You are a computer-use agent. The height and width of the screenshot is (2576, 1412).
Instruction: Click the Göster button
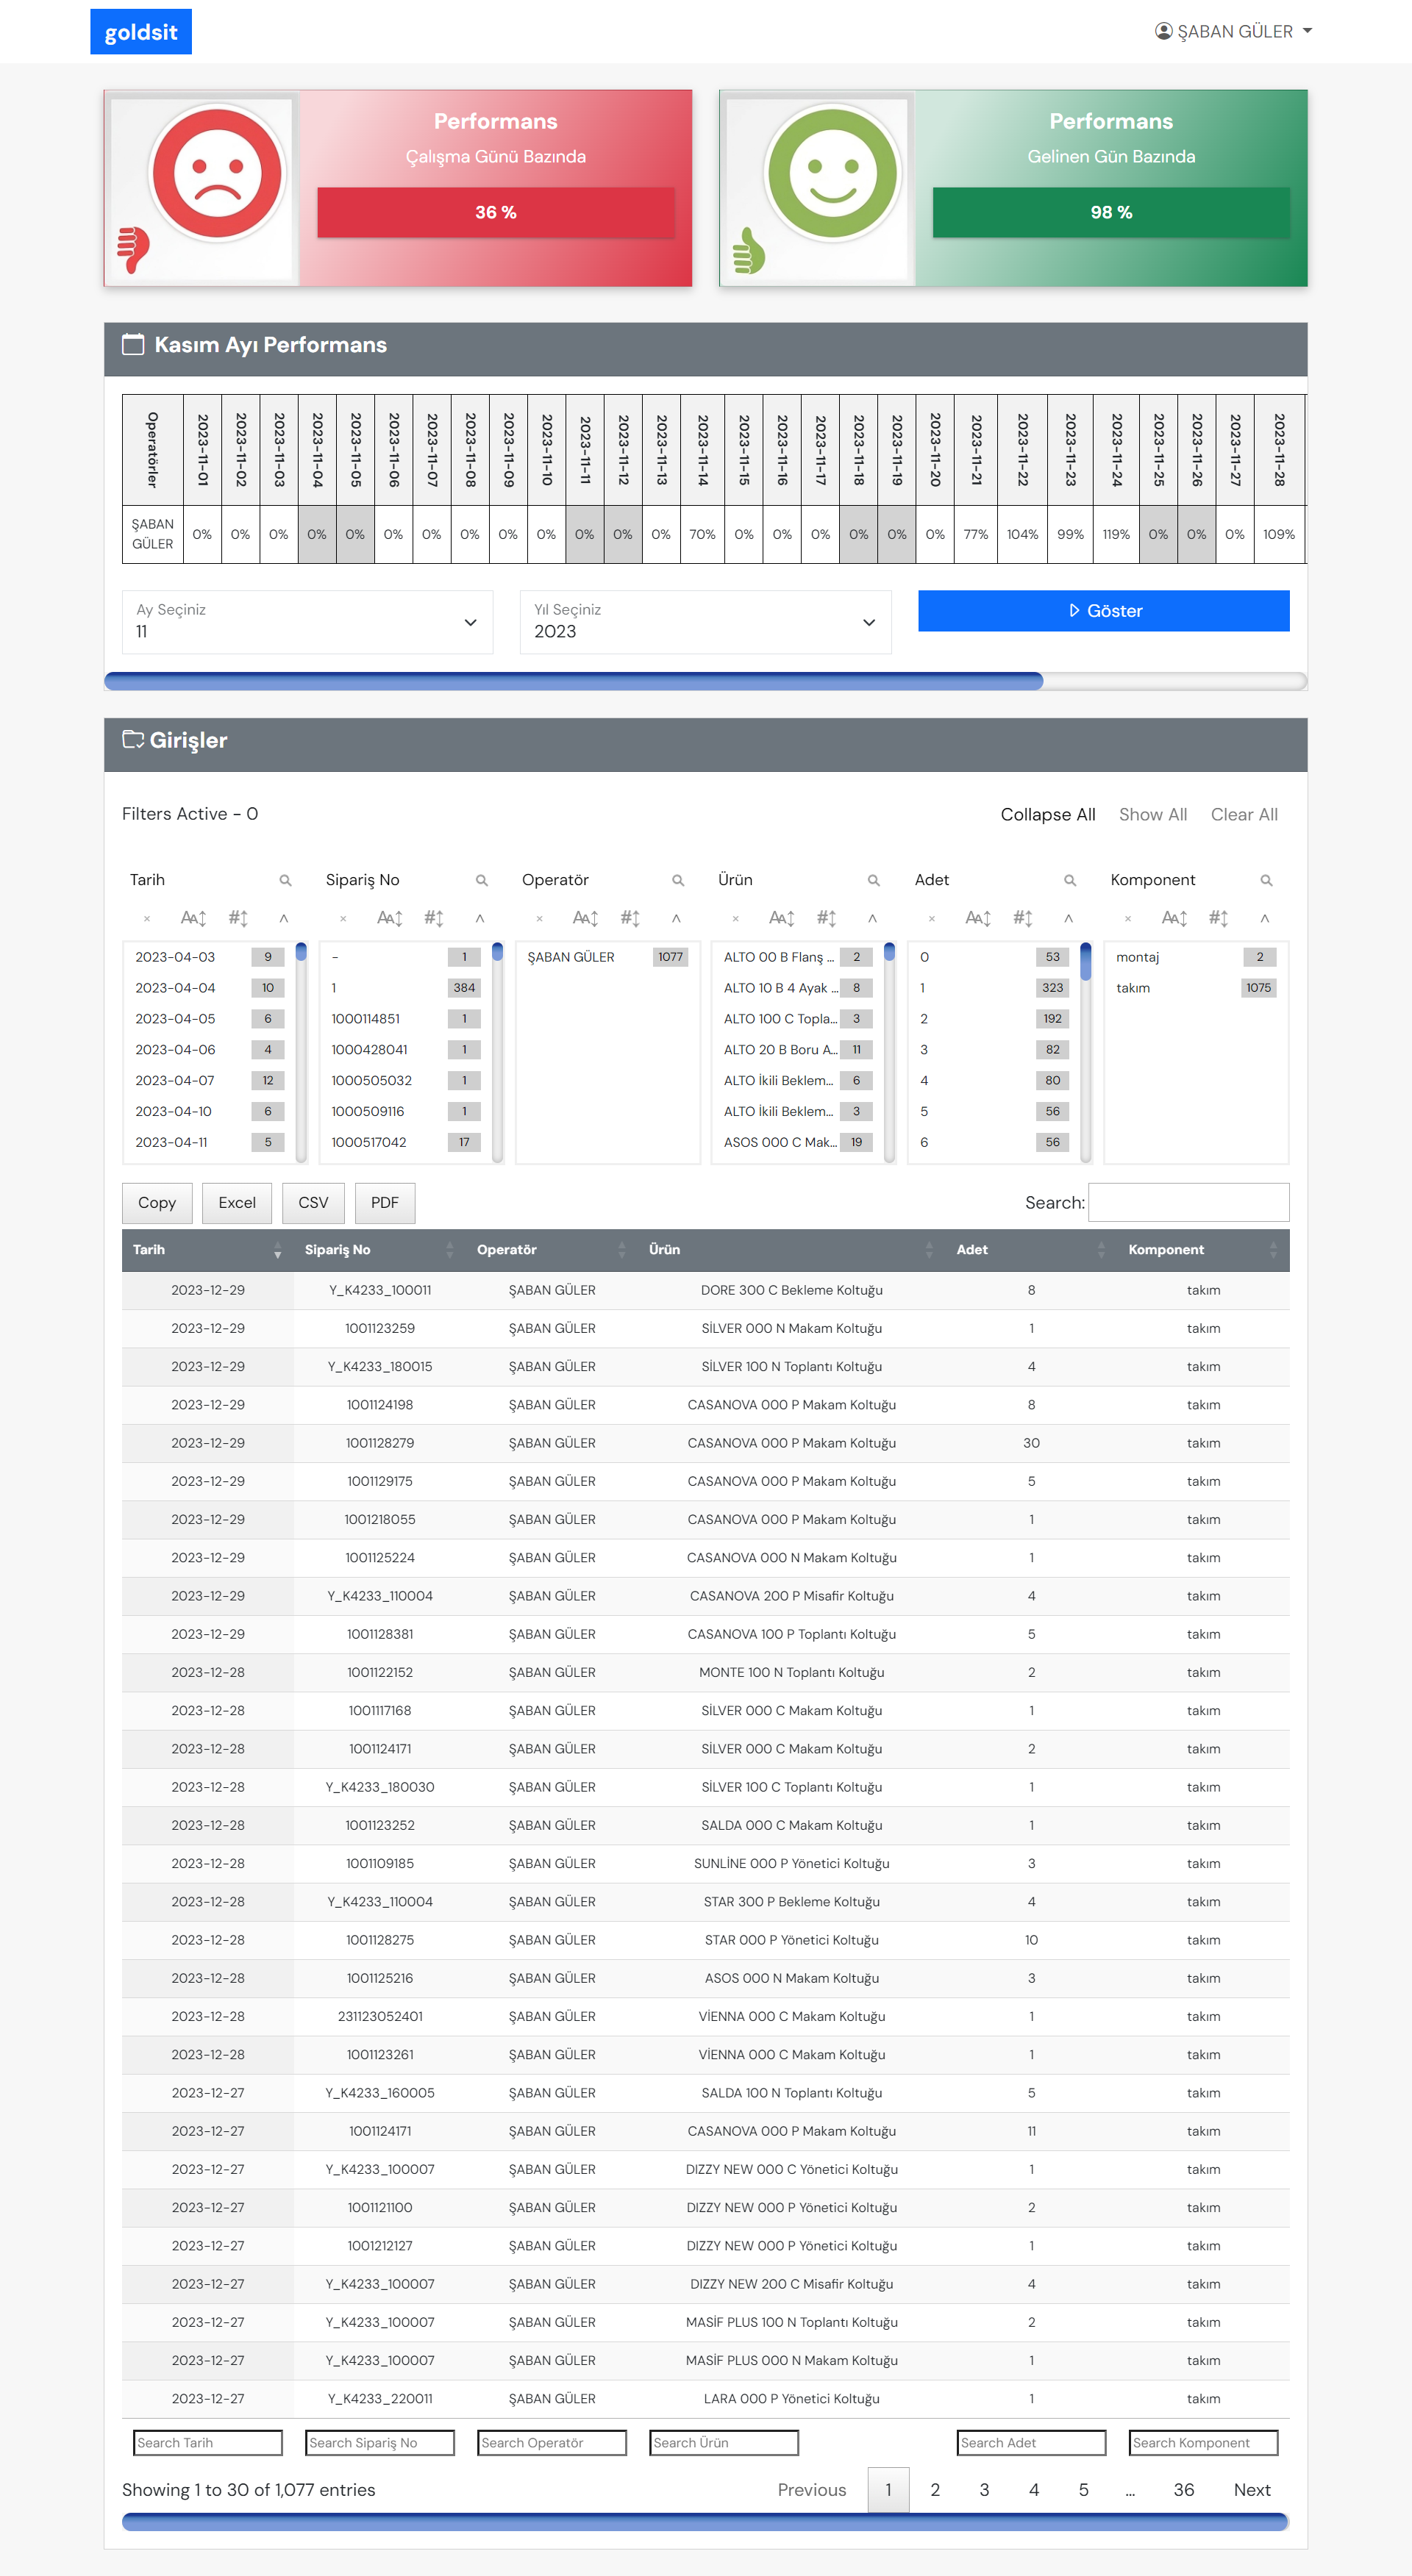click(x=1103, y=610)
